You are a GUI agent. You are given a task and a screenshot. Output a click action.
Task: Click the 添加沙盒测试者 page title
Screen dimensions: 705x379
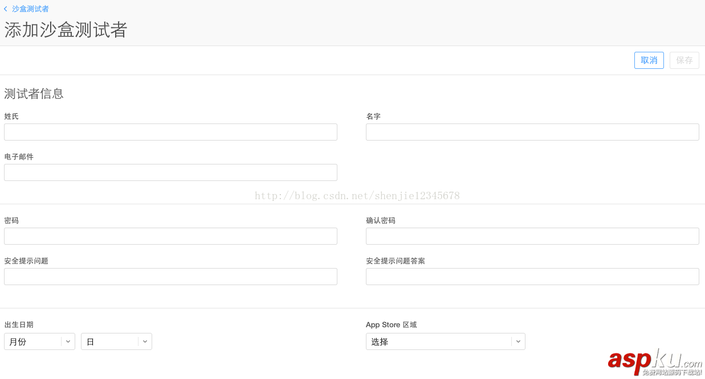65,30
